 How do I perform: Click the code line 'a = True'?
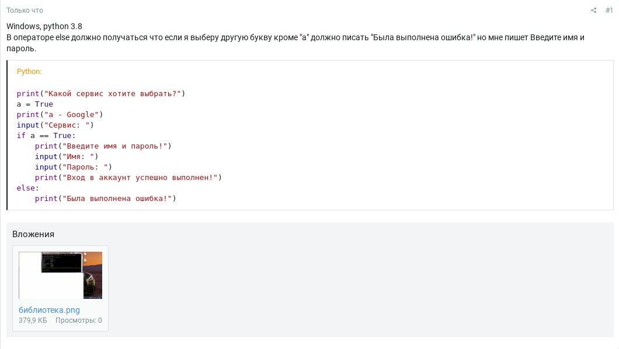coord(34,104)
